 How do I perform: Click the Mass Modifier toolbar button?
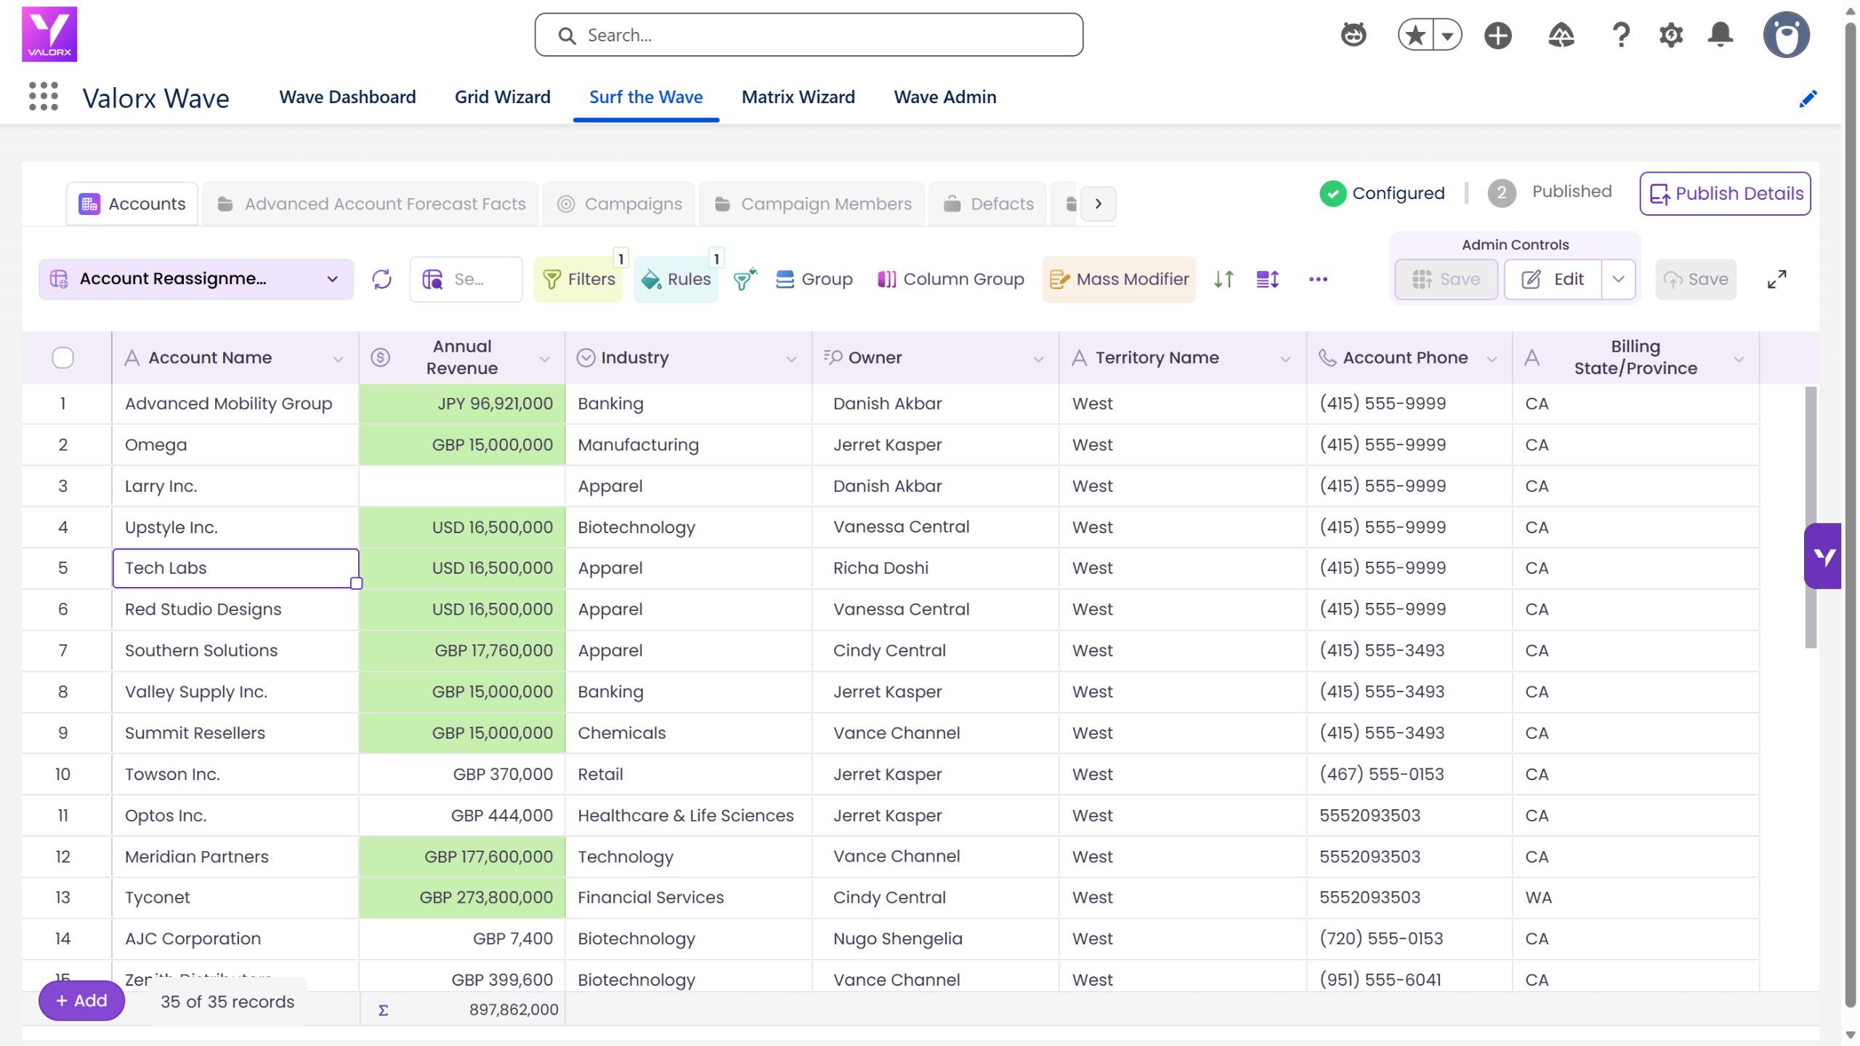[x=1119, y=279]
